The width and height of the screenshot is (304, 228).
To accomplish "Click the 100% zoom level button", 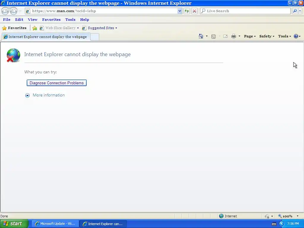I will (x=285, y=216).
